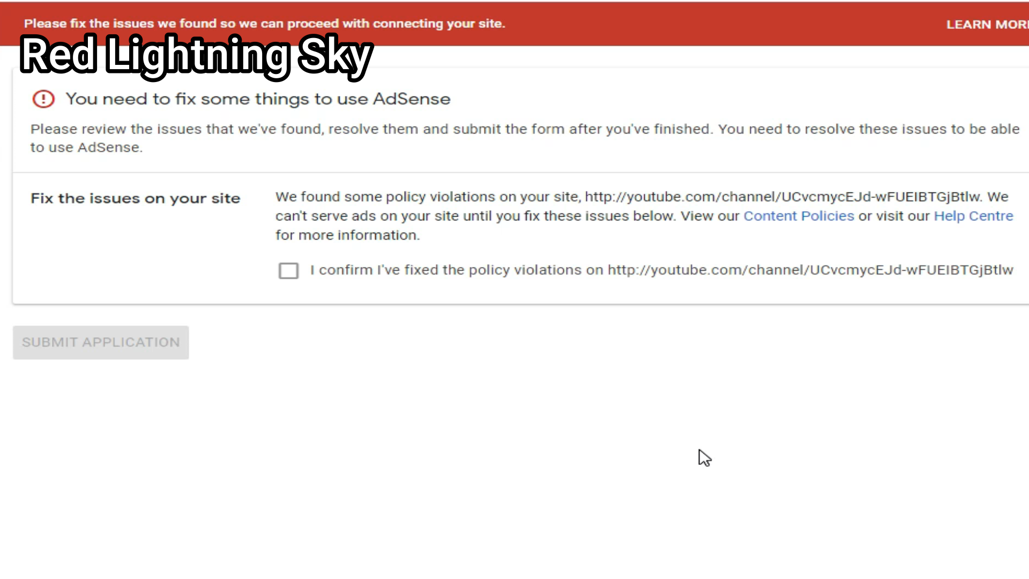Image resolution: width=1029 pixels, height=579 pixels.
Task: Click the 'for more information.' text line
Action: point(347,235)
